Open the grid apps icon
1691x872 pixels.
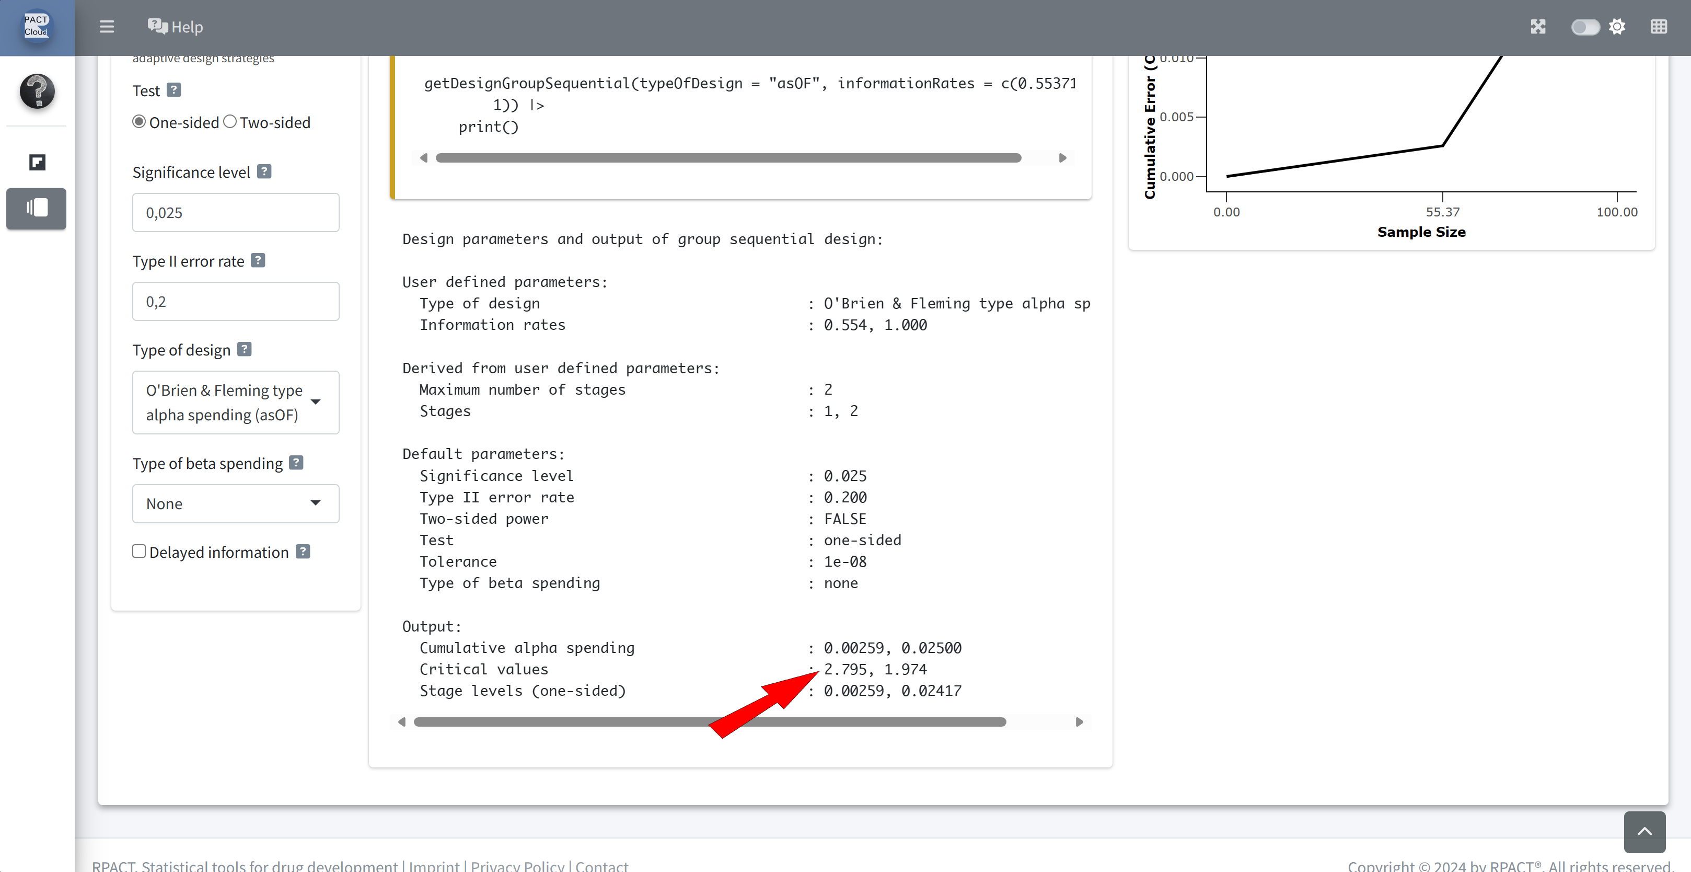pos(1658,27)
